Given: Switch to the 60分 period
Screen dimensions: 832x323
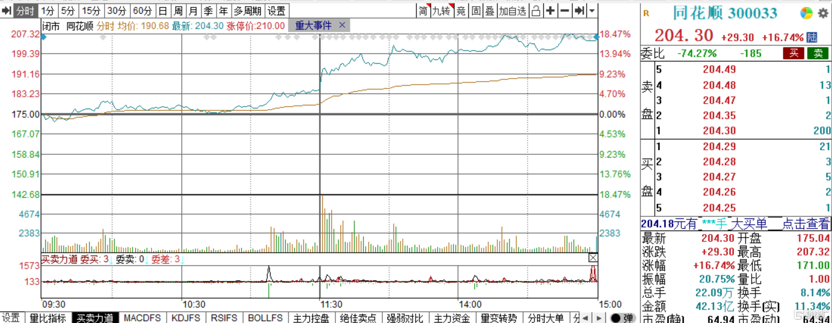Looking at the screenshot, I should (142, 11).
